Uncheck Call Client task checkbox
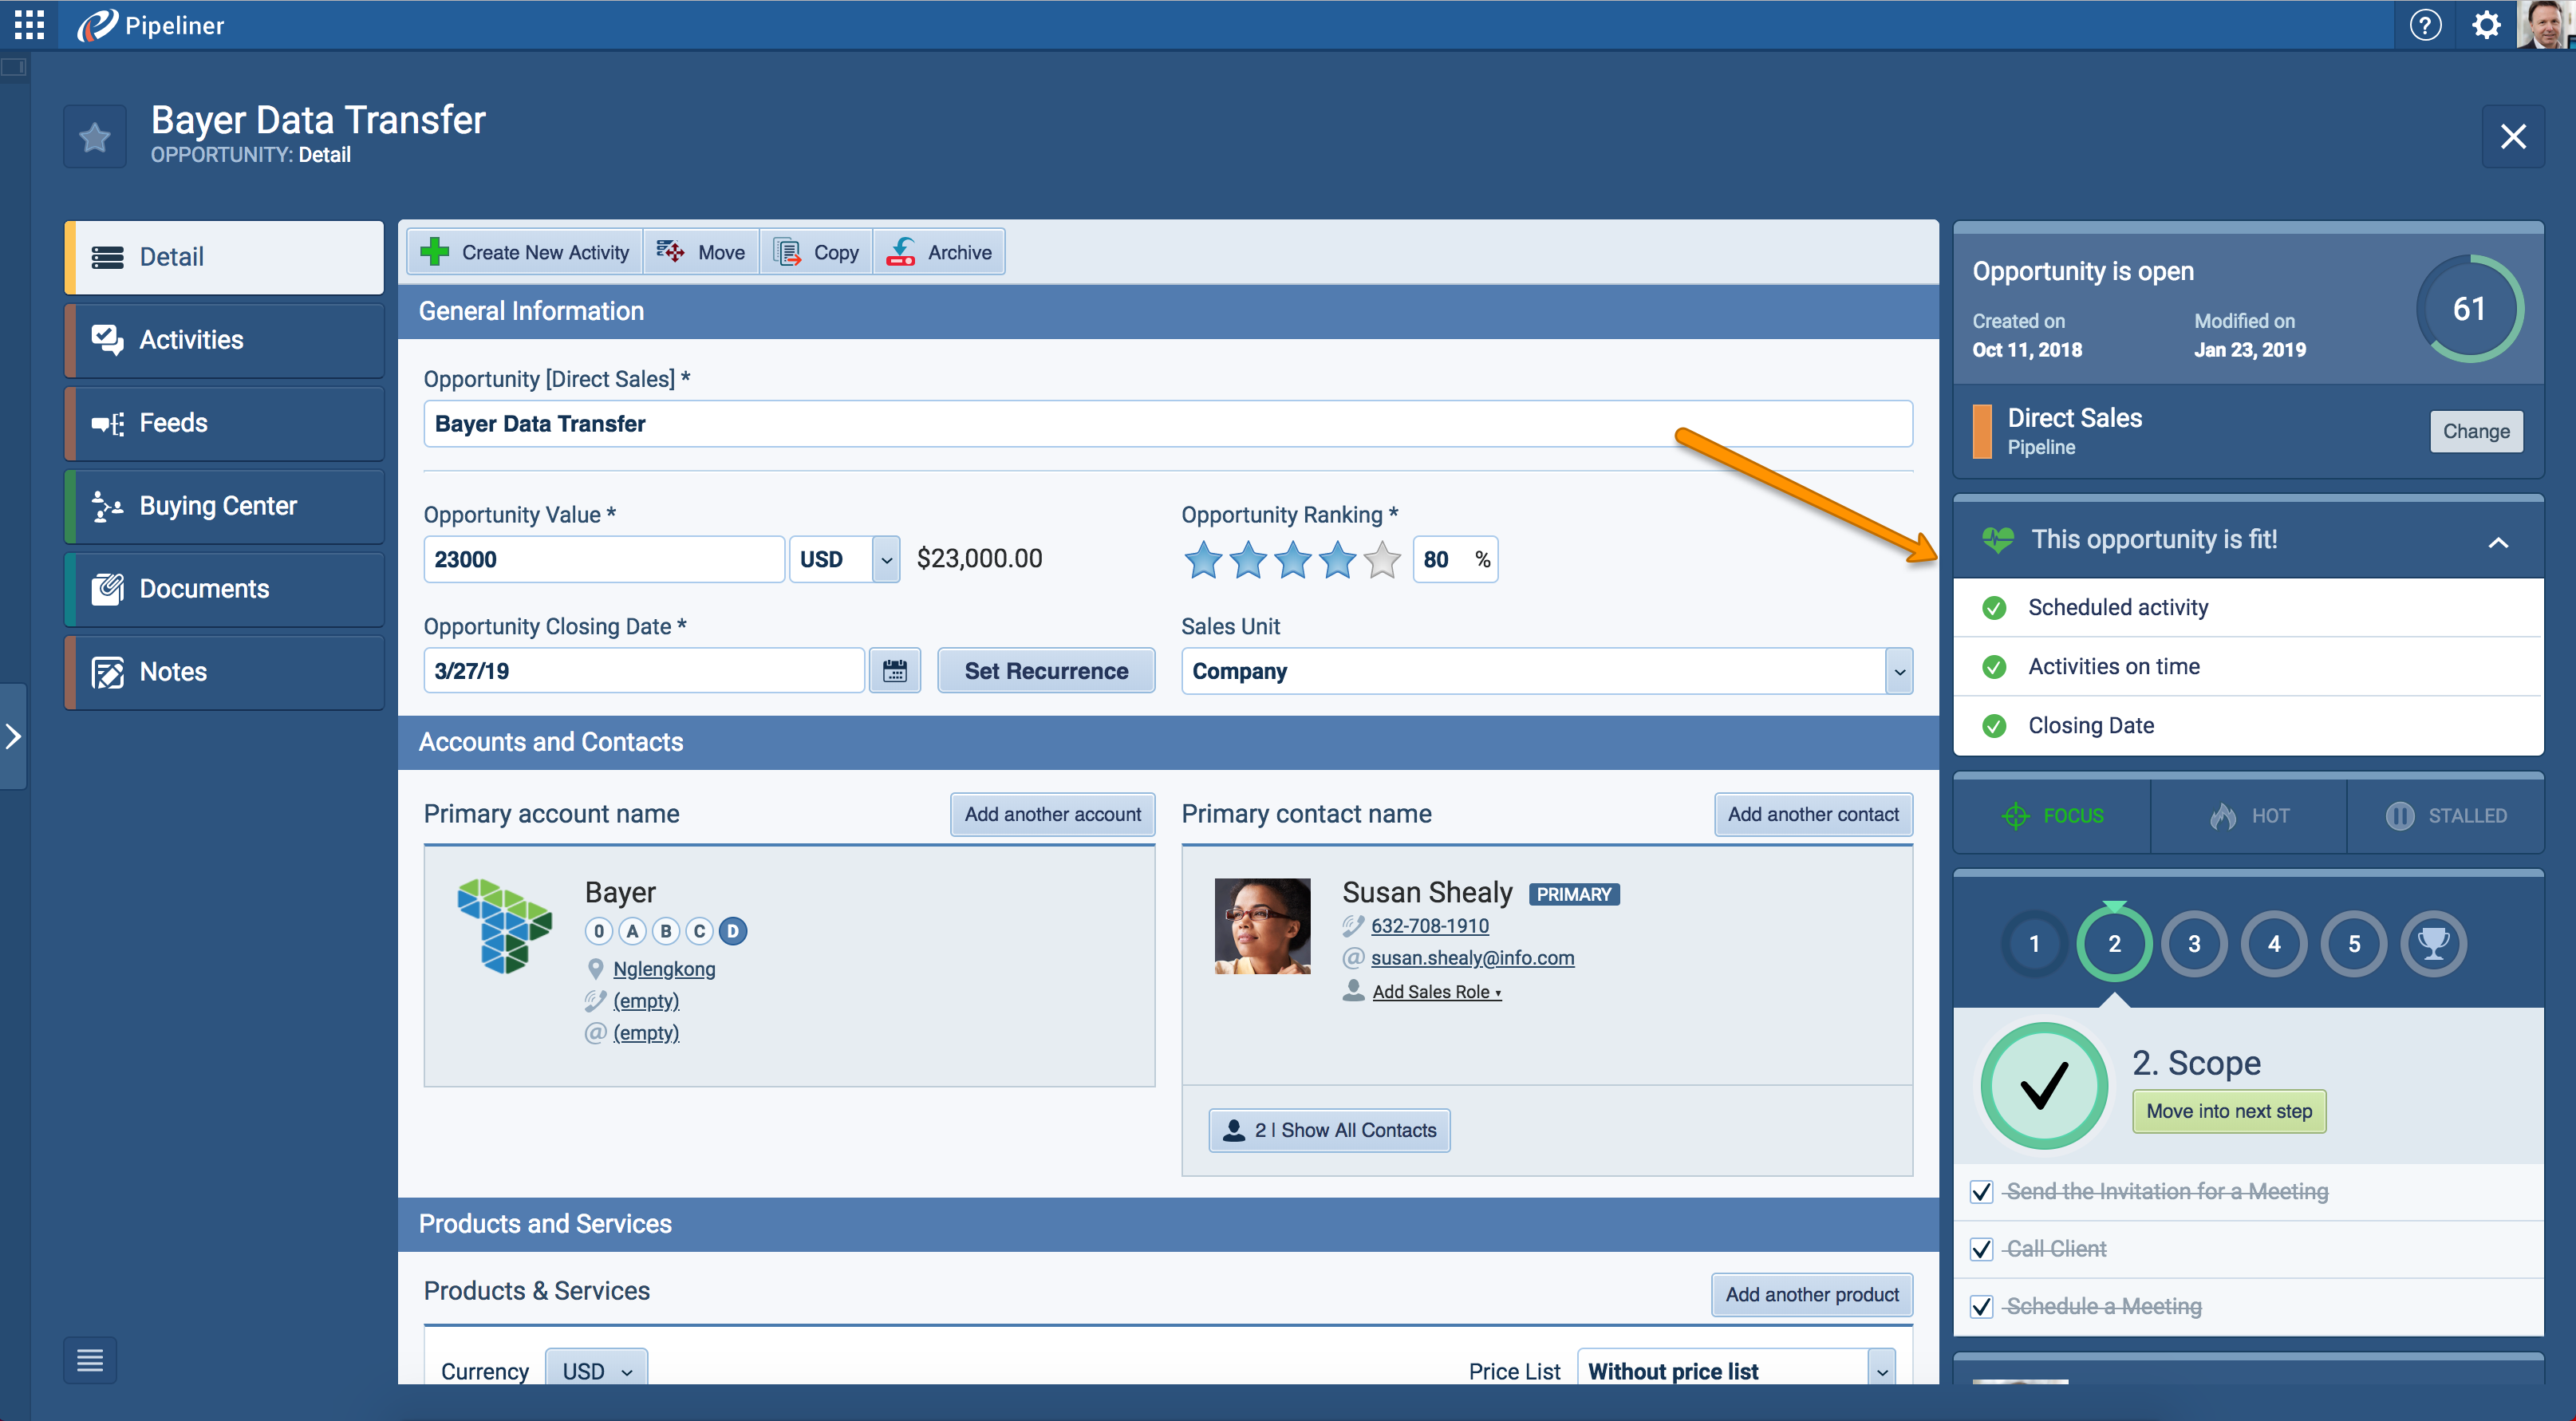This screenshot has width=2576, height=1421. click(1982, 1249)
